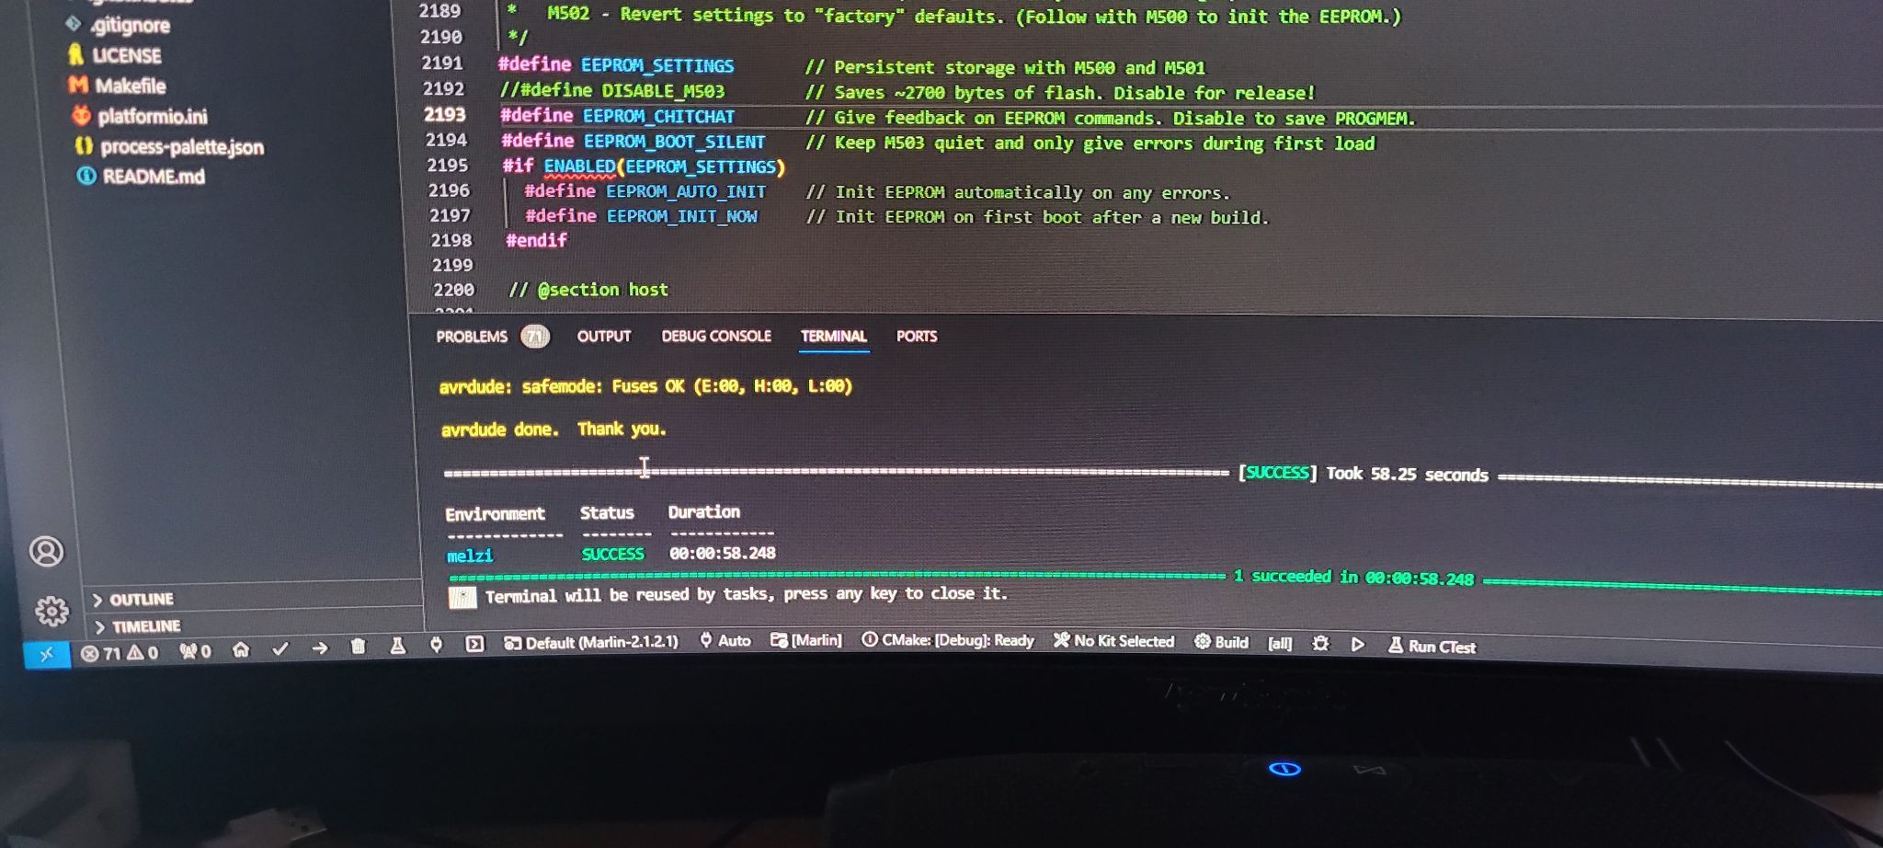The width and height of the screenshot is (1883, 848).
Task: Launch the CMake debugger bug icon
Action: pyautogui.click(x=1320, y=644)
